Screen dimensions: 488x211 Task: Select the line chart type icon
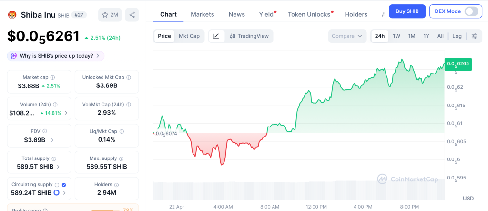(216, 36)
